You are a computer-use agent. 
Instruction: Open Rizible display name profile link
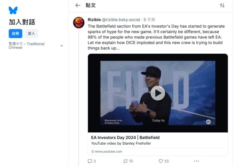[x=94, y=20]
